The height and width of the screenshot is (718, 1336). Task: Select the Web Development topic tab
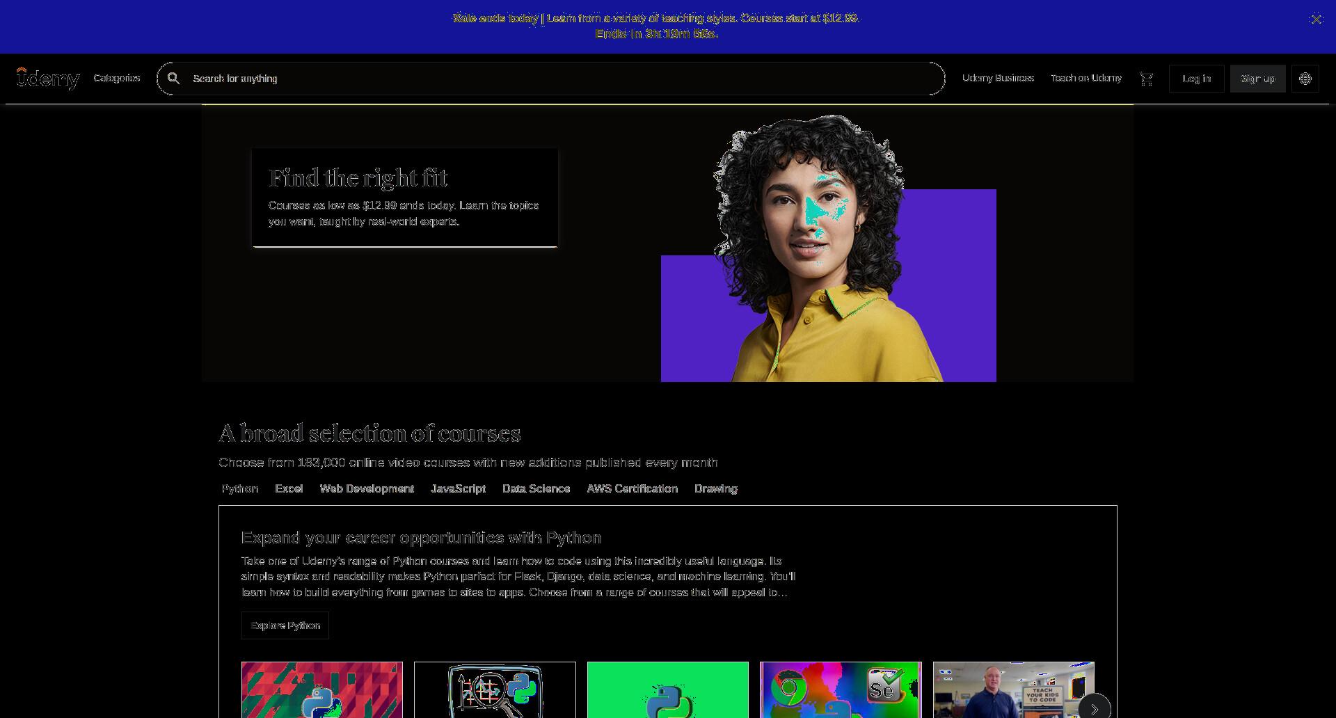(x=367, y=488)
